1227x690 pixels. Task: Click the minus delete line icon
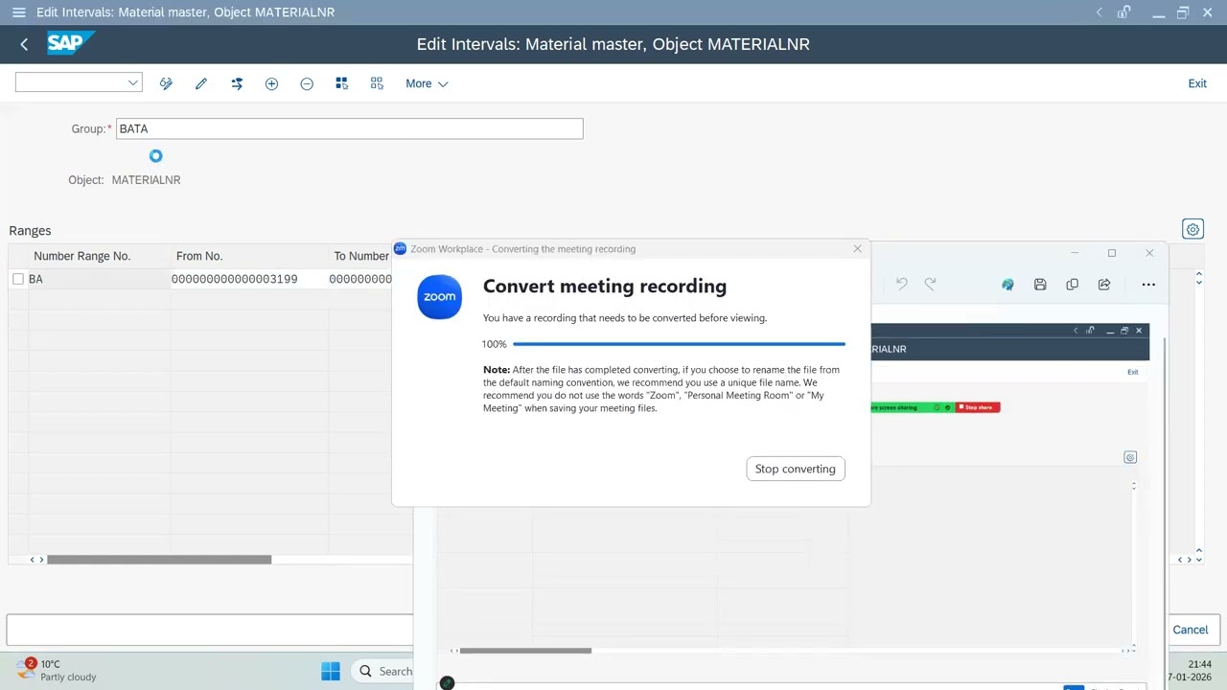pos(307,83)
